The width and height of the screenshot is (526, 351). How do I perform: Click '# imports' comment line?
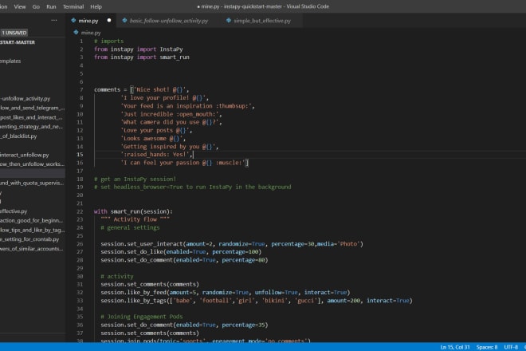click(x=108, y=41)
